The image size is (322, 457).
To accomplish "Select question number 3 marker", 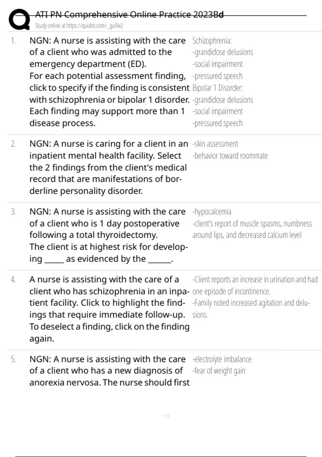I will tap(13, 212).
